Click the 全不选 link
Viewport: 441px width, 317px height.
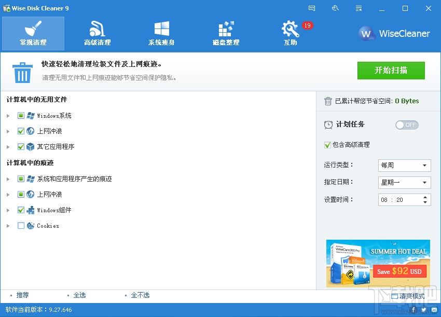coord(141,295)
